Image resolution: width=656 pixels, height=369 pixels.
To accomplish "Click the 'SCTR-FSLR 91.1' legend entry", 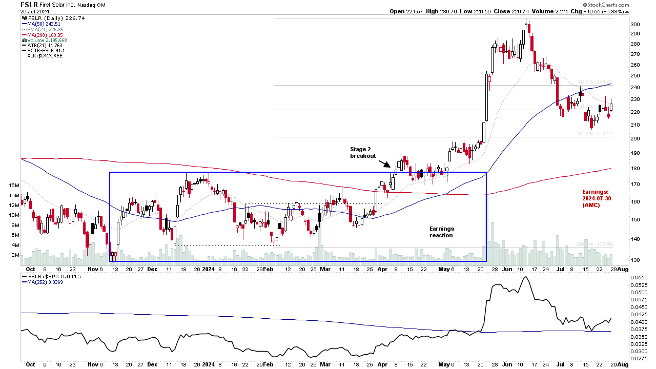I will (46, 51).
